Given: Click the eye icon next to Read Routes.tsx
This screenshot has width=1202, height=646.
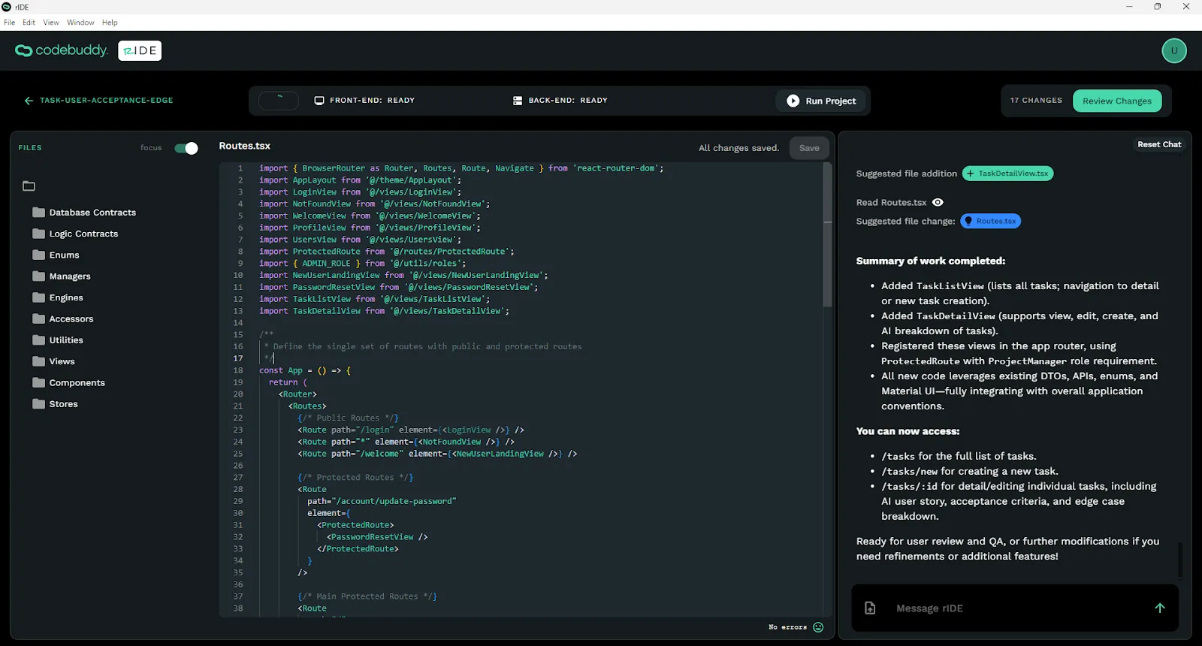Looking at the screenshot, I should pos(938,203).
